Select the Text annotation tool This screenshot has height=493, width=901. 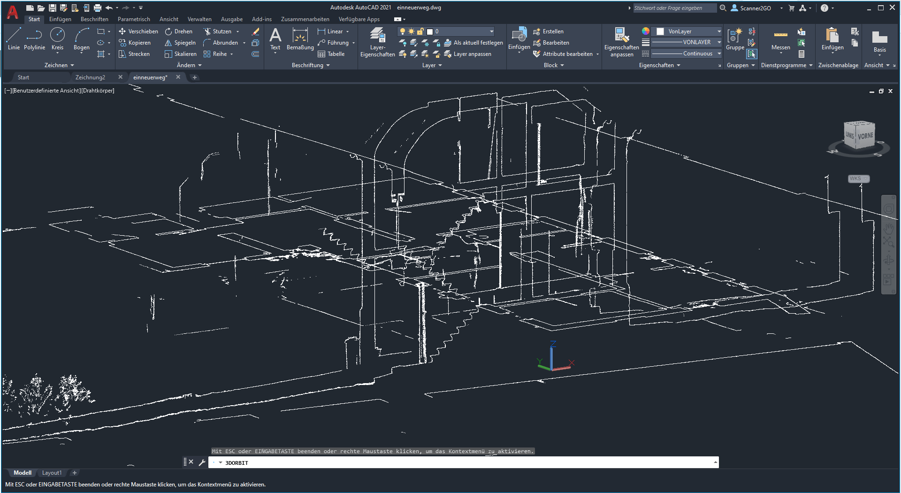tap(275, 39)
